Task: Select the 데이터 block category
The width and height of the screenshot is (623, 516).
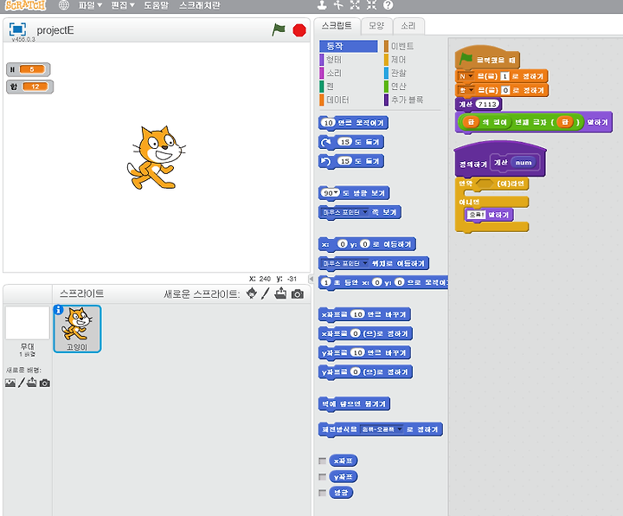Action: pos(348,100)
